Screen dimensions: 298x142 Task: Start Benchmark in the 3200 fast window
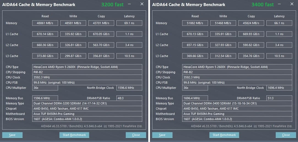pos(74,135)
